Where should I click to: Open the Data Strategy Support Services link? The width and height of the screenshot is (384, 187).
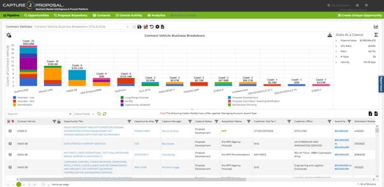tap(84, 144)
